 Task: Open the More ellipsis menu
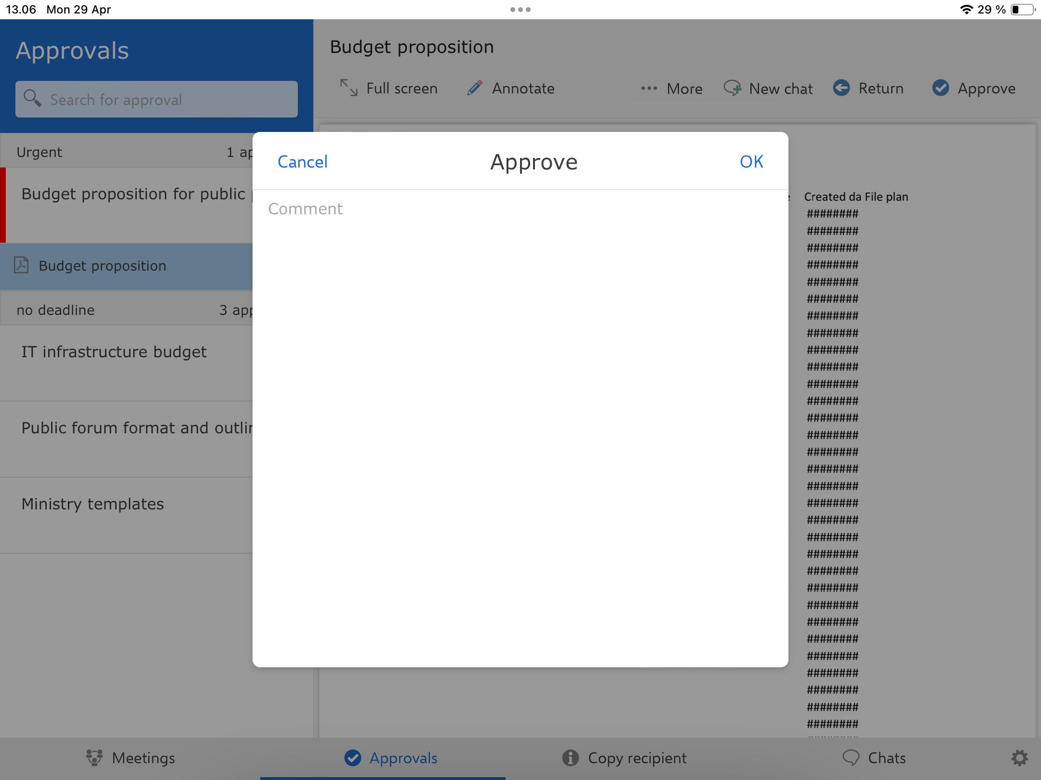pyautogui.click(x=649, y=89)
